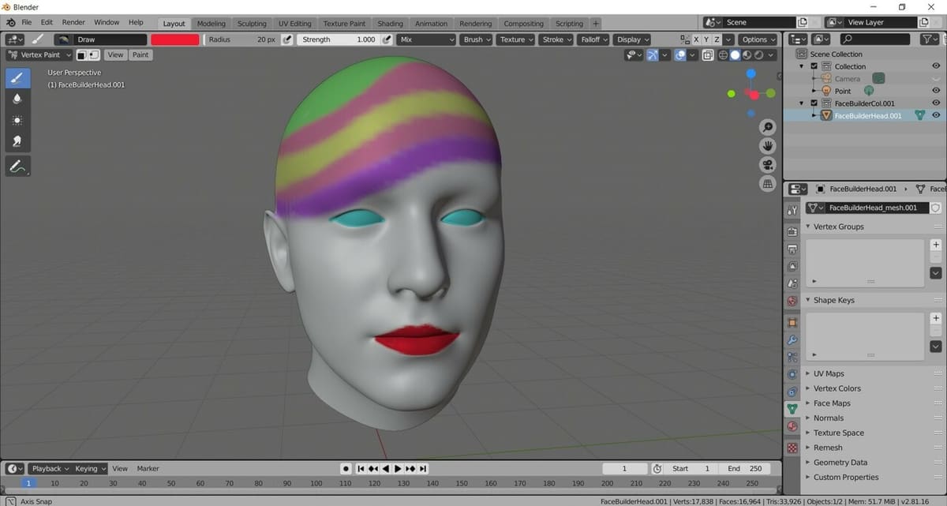Toggle the camera view icon
The image size is (947, 506).
coord(767,165)
